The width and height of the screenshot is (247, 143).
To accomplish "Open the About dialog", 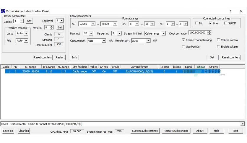I will 200,131.
